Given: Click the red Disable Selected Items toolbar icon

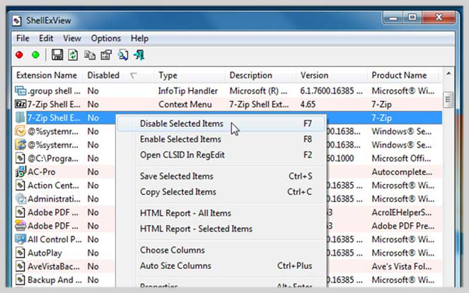Looking at the screenshot, I should click(x=19, y=55).
